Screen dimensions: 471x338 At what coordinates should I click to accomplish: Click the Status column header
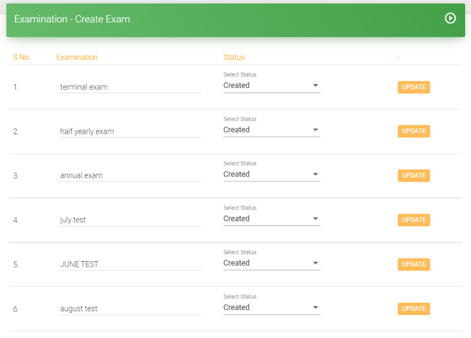pyautogui.click(x=234, y=57)
